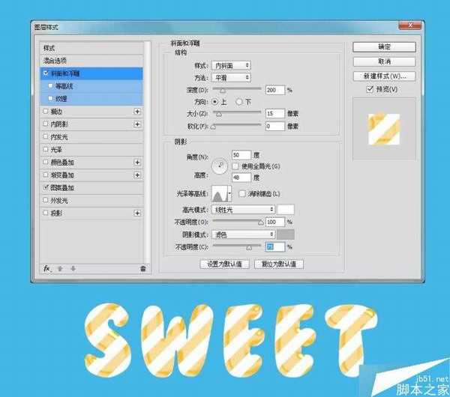Select the 内发光 effect row label

coord(59,137)
